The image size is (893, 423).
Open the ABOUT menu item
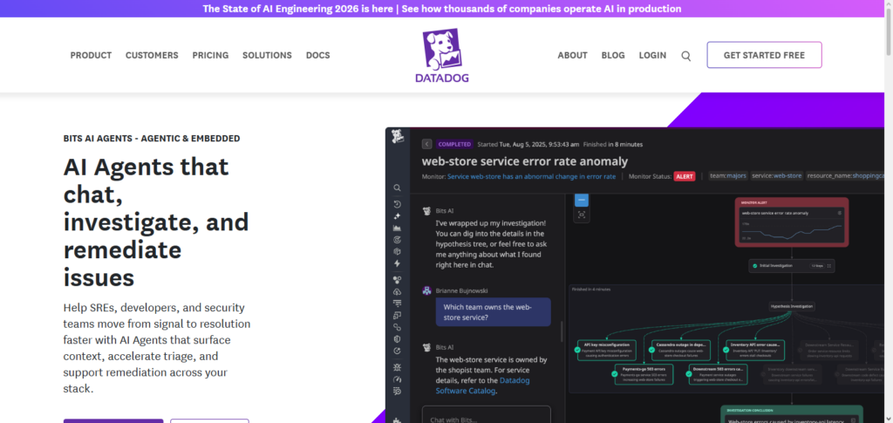pos(572,55)
